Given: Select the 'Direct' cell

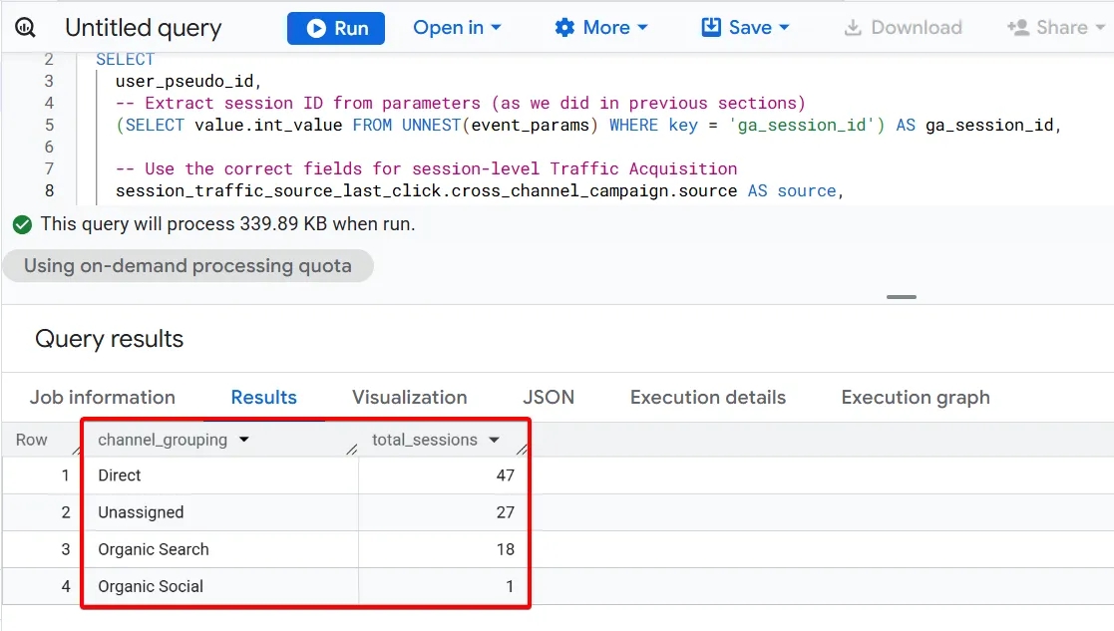Looking at the screenshot, I should coord(221,475).
